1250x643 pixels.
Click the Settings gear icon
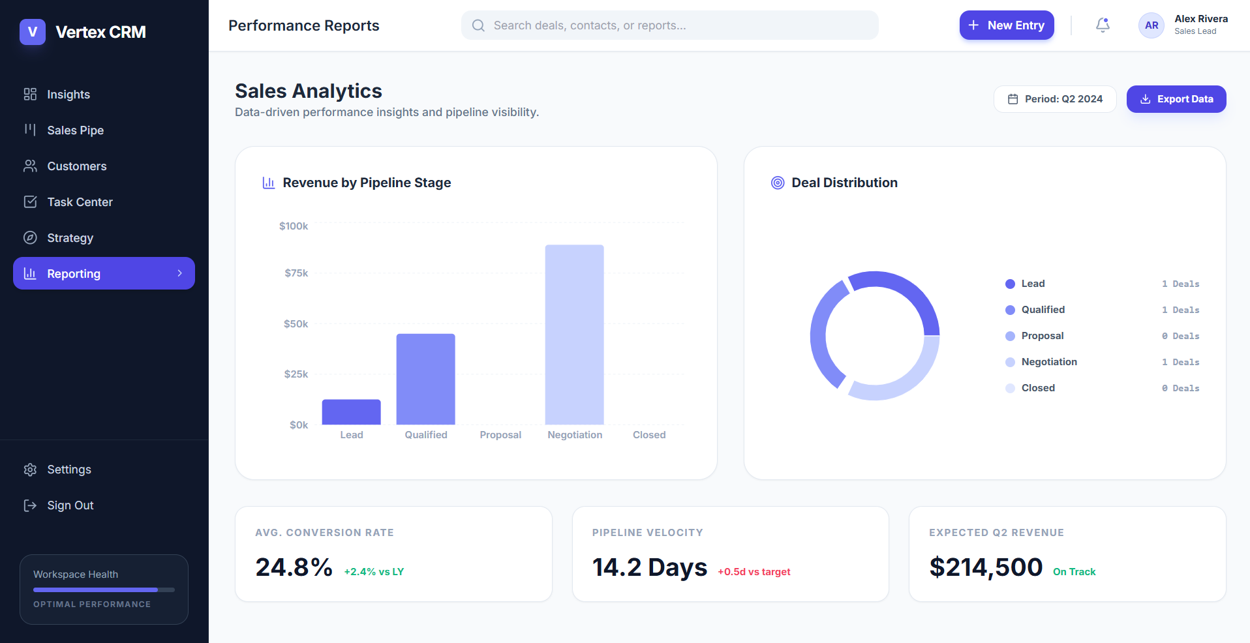(x=30, y=470)
